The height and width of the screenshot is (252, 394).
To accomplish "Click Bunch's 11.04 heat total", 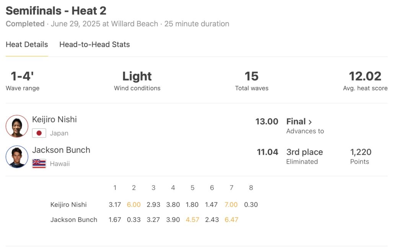I will tap(267, 152).
